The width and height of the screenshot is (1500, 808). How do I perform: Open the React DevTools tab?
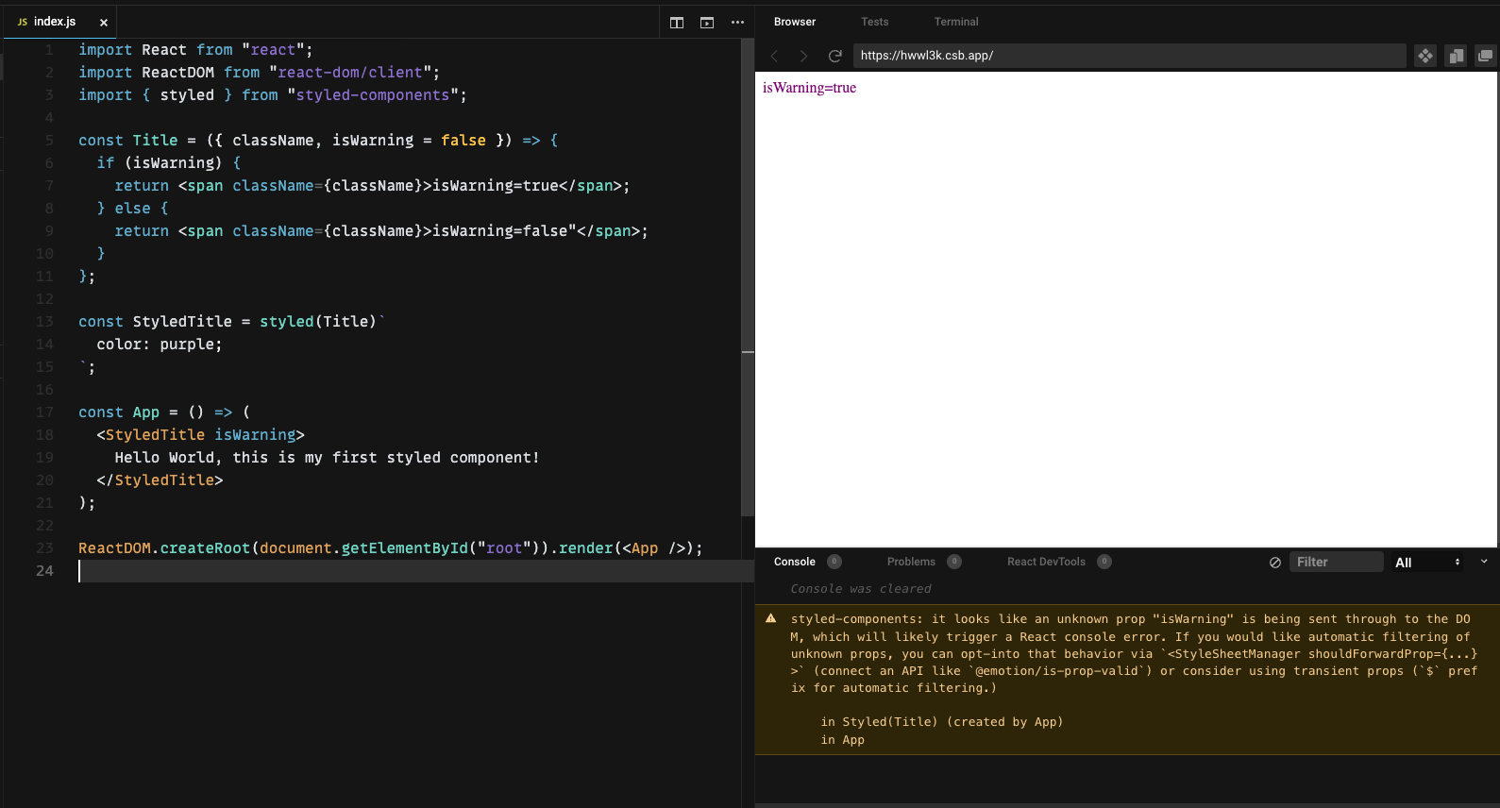point(1046,562)
